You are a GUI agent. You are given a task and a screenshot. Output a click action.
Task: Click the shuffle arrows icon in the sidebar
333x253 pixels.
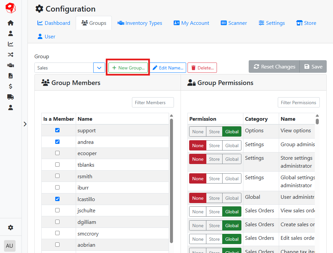point(11,55)
